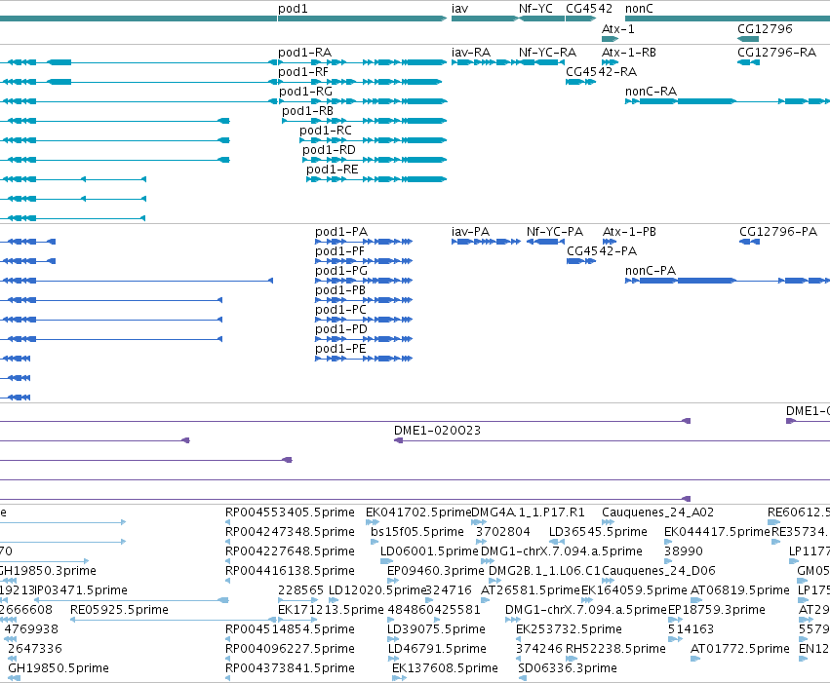Select the EK137608.5prime EST label
Screen dimensions: 830x683
[445, 668]
